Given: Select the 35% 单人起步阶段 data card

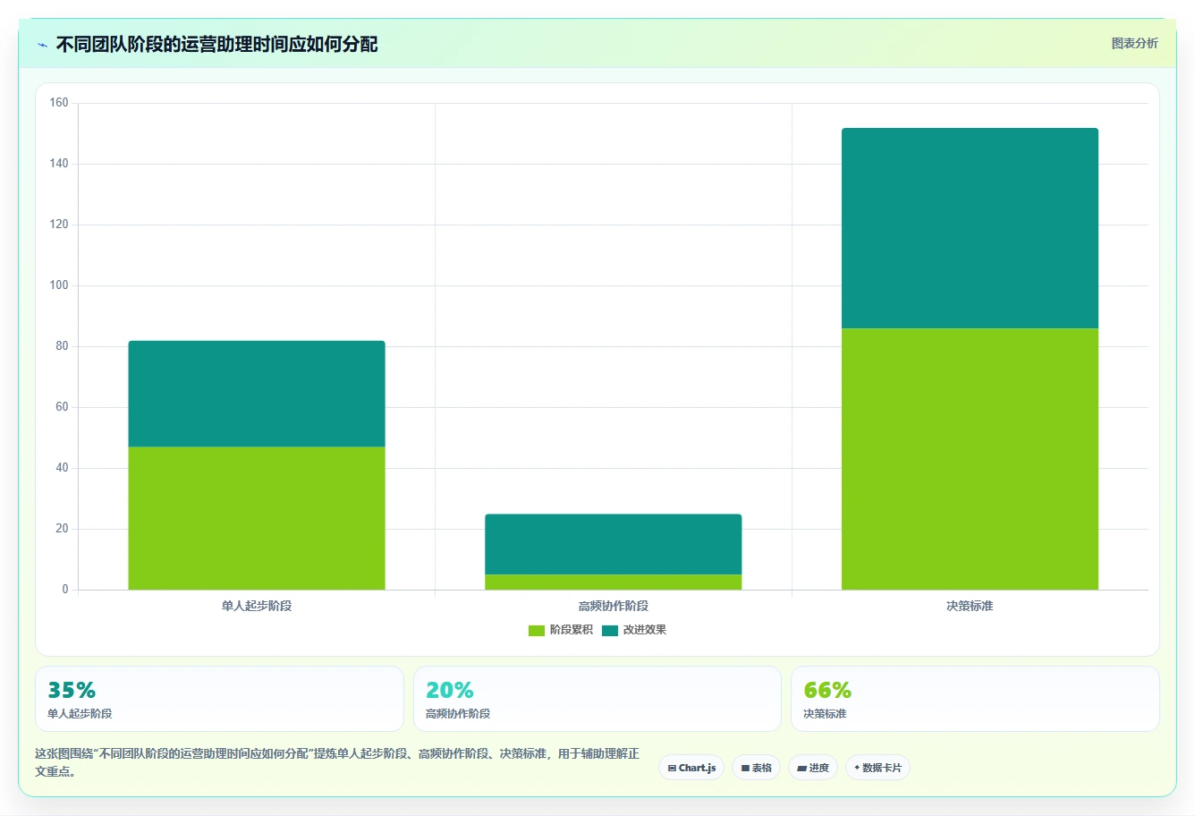Looking at the screenshot, I should [219, 699].
